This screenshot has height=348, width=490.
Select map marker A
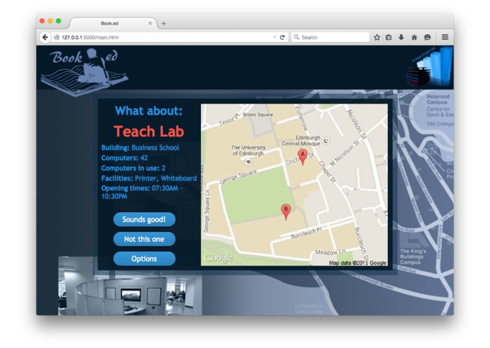[302, 156]
